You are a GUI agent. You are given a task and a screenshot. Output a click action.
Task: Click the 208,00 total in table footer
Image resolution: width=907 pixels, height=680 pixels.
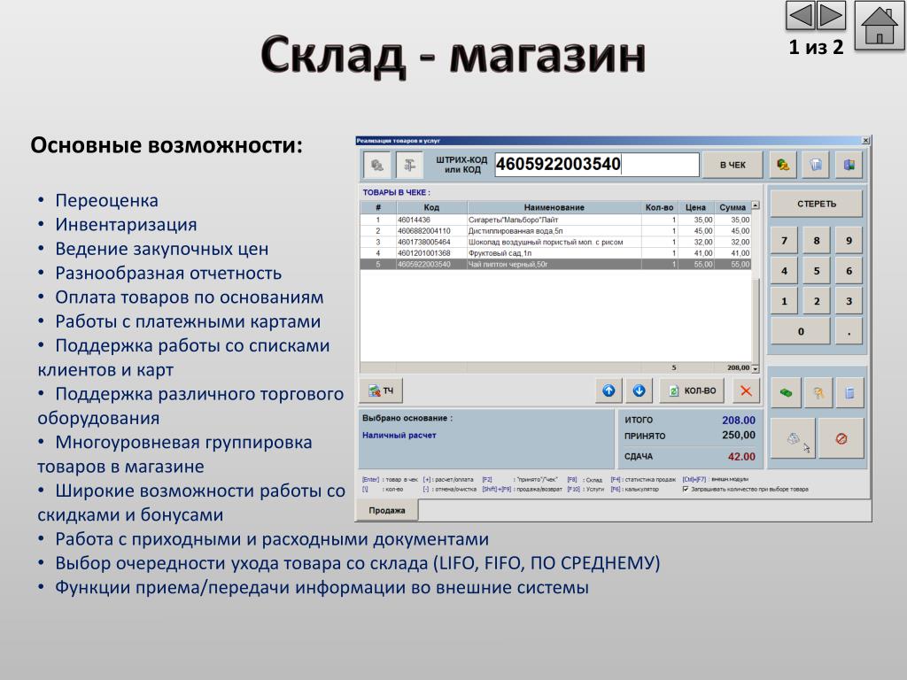[x=738, y=367]
